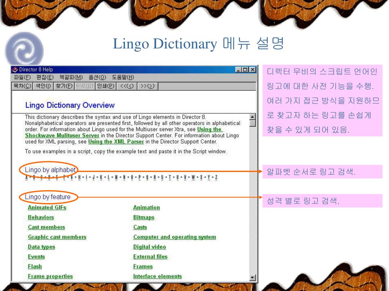The height and width of the screenshot is (291, 389).
Task: Open the 책갈피(M) bookmark menu
Action: [71, 77]
